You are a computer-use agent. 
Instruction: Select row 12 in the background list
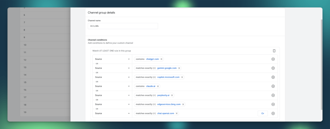coord(45,60)
